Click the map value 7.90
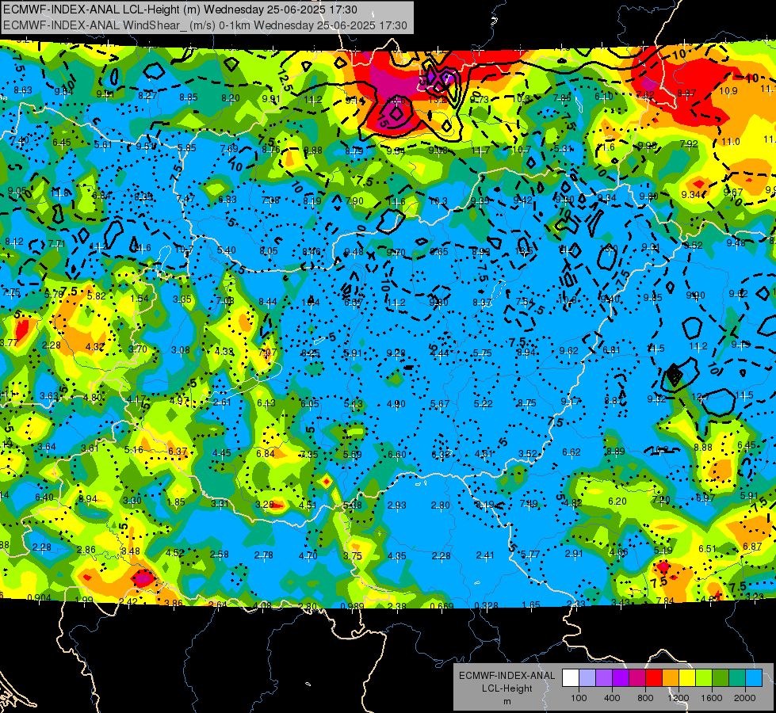 (x=354, y=201)
